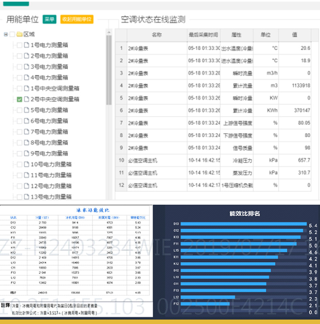The height and width of the screenshot is (324, 320).
Task: Click the 6号电力测量箱 file icon
Action: (x=26, y=121)
